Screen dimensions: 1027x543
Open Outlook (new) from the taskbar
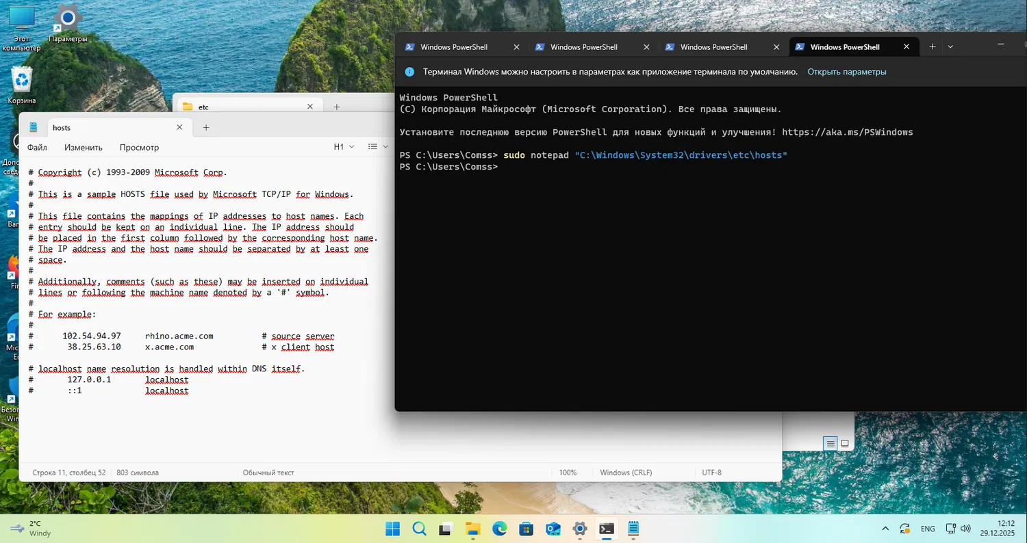click(x=553, y=529)
